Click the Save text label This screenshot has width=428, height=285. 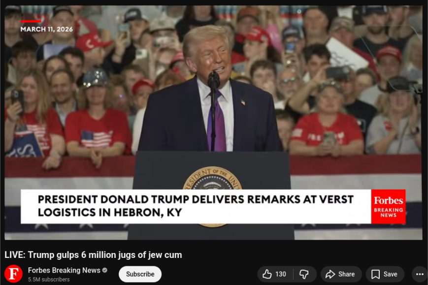[x=391, y=274]
